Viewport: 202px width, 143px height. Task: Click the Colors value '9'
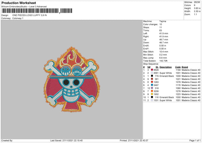coord(195,5)
